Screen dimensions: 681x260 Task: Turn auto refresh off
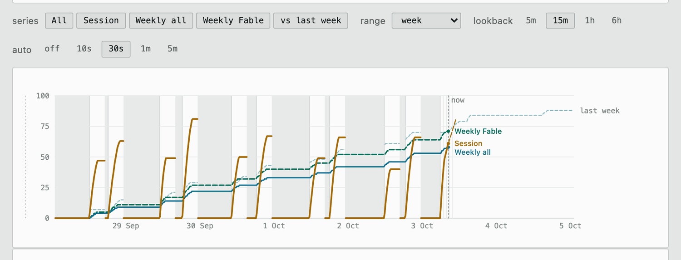(52, 49)
